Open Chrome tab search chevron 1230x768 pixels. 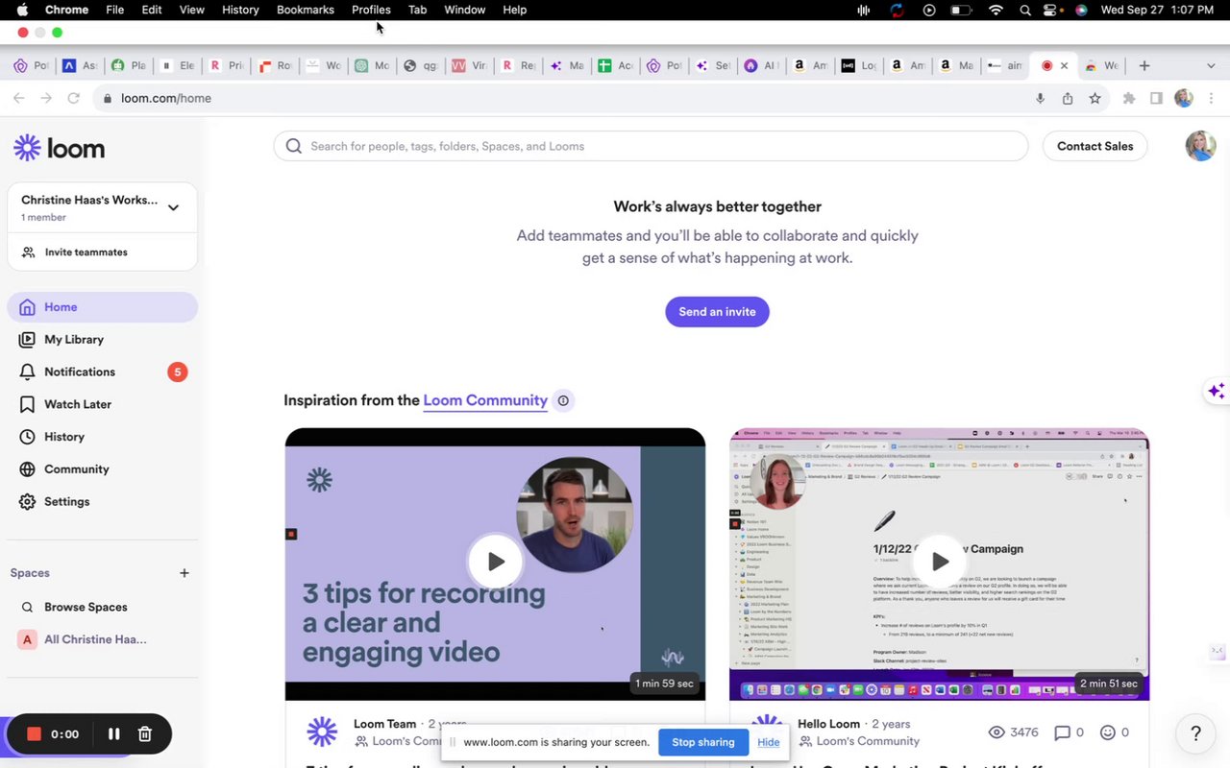pyautogui.click(x=1210, y=65)
